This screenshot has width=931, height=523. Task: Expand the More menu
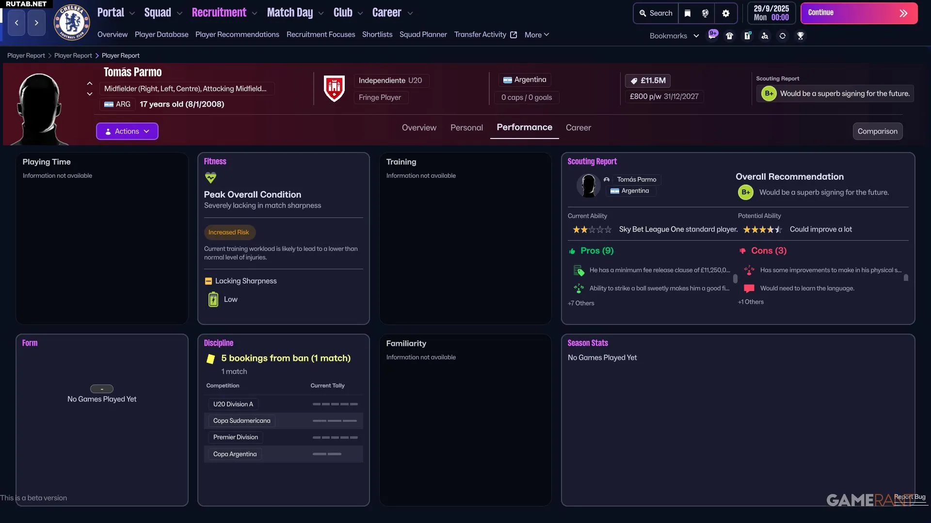tap(537, 35)
